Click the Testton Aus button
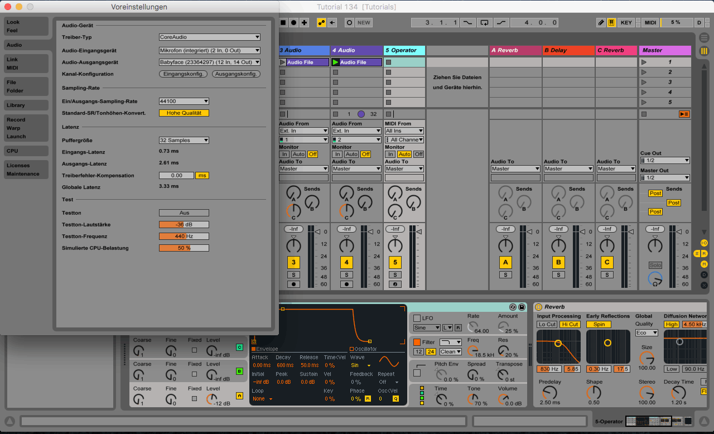714x434 pixels. [x=184, y=213]
